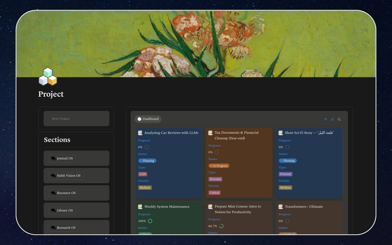This screenshot has width=392, height=245.
Task: Click page icon on Analyzing Car Reviews card
Action: point(140,133)
